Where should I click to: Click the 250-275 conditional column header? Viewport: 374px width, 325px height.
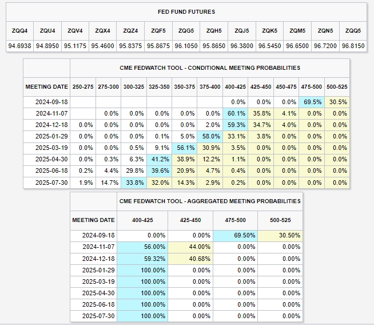[x=83, y=87]
